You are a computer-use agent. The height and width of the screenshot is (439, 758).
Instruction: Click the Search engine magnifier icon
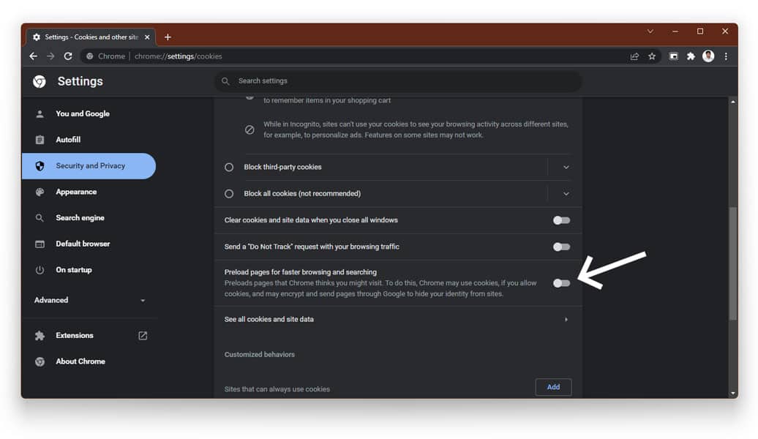click(x=40, y=218)
